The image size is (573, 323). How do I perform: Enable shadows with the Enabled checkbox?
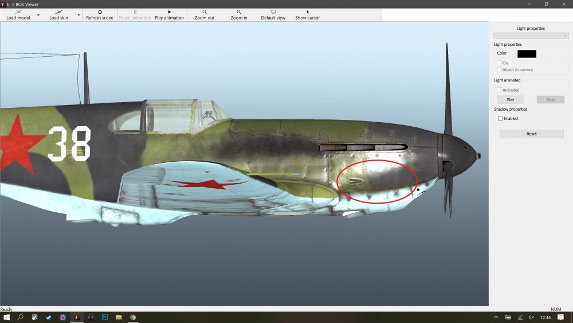pyautogui.click(x=500, y=119)
